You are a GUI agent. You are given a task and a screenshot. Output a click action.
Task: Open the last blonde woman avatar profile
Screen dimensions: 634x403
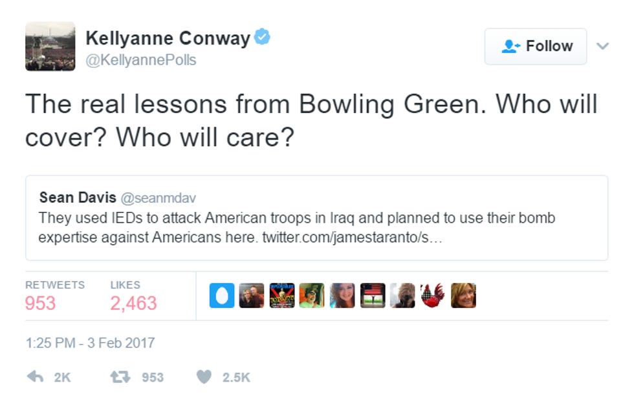(463, 296)
